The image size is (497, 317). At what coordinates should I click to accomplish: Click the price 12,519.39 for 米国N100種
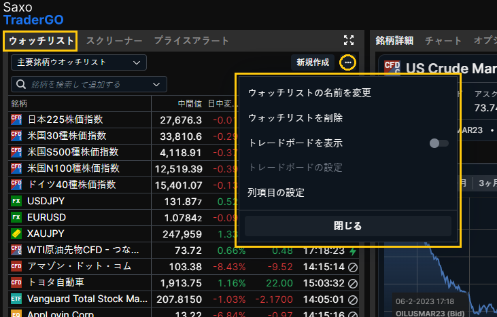(x=178, y=169)
